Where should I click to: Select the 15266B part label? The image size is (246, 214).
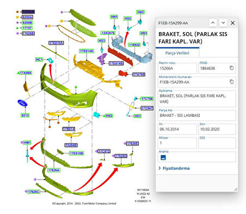point(71,145)
